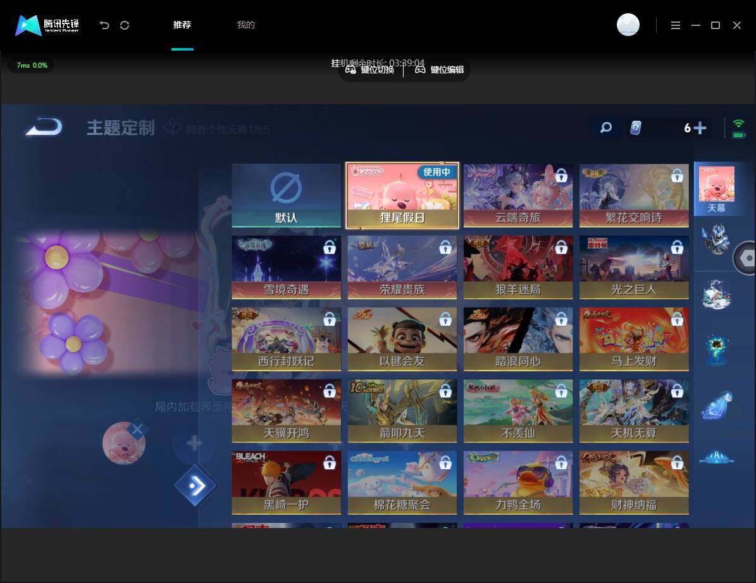Switch to the 我的 tab

pyautogui.click(x=246, y=25)
